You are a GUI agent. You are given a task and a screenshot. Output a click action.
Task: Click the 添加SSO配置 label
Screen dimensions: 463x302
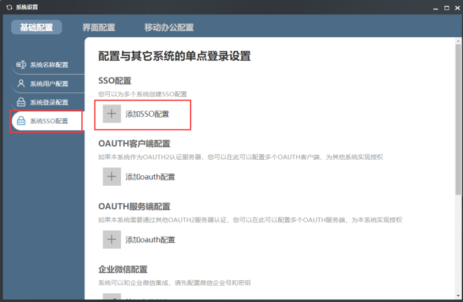click(147, 114)
